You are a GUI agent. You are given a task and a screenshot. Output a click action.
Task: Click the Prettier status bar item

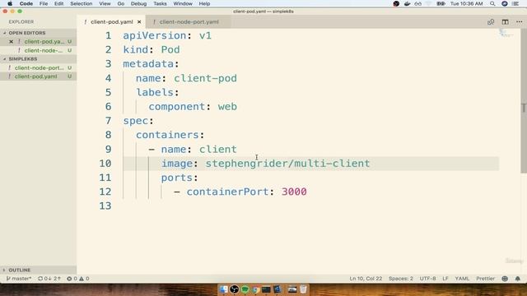(x=485, y=279)
